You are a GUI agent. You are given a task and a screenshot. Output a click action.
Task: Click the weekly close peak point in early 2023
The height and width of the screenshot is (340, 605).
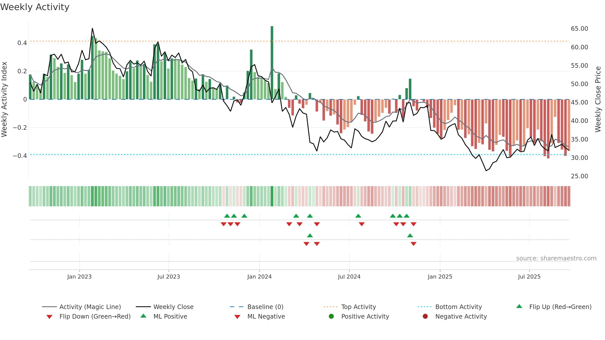coord(92,28)
